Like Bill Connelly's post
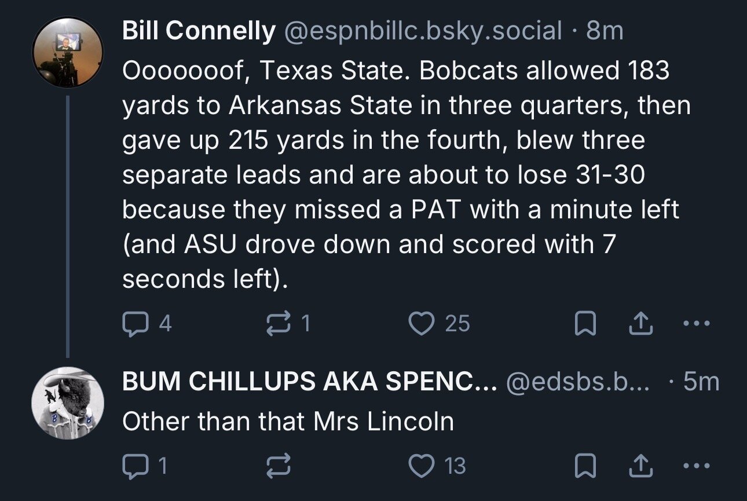Viewport: 747px width, 501px height. 422,323
